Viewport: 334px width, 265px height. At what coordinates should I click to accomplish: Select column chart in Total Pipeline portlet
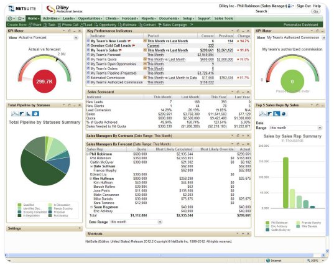[29, 114]
